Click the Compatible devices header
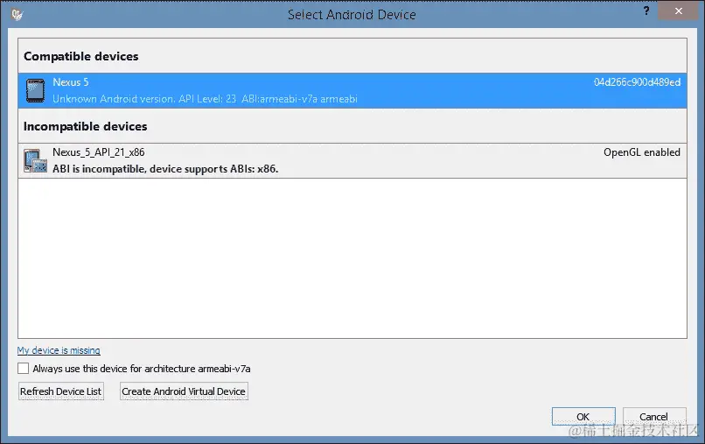Viewport: 705px width, 444px height. [81, 56]
